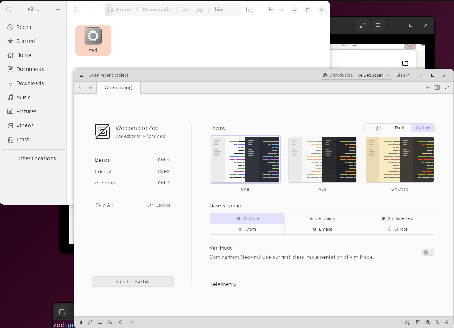Viewport: 454px width, 328px height.
Task: Open the collaboration panel icon in status bar
Action: tap(109, 322)
